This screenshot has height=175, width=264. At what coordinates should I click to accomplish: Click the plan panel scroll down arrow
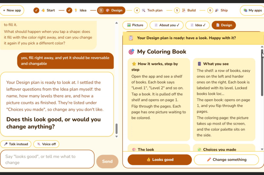(262, 149)
